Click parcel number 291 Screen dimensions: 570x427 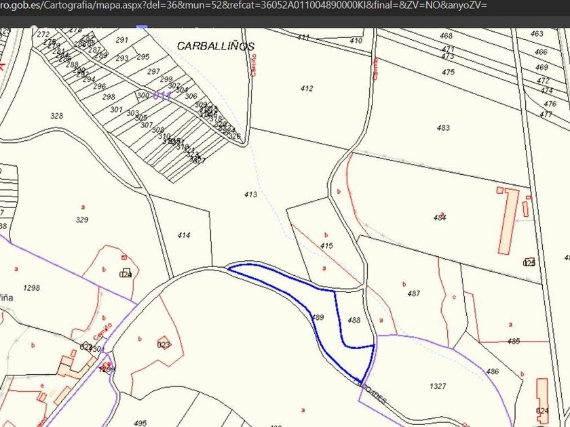point(121,40)
